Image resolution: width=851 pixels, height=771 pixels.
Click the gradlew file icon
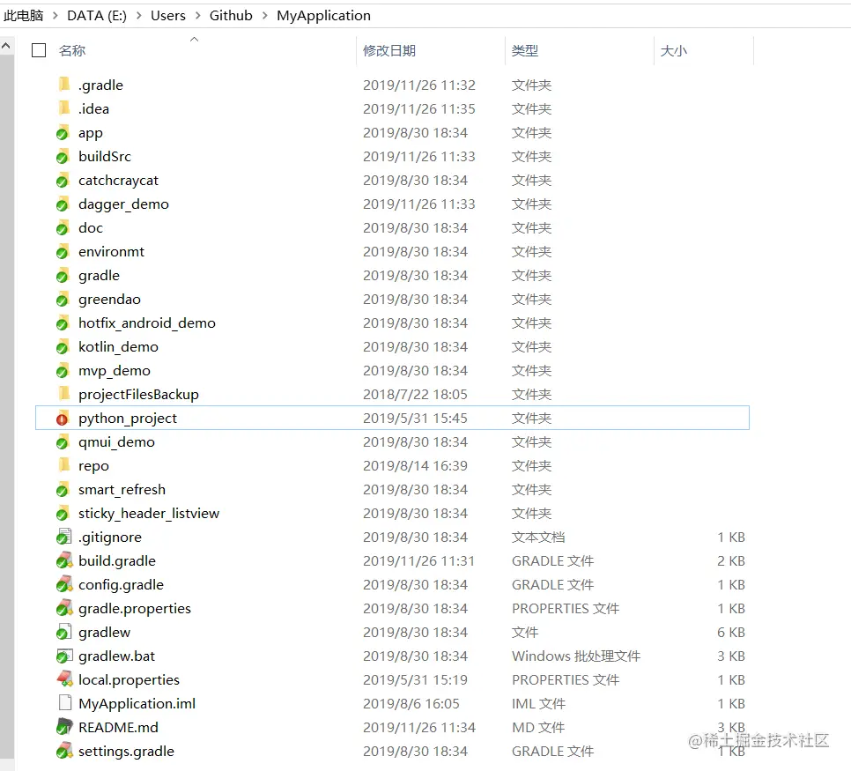[x=64, y=632]
